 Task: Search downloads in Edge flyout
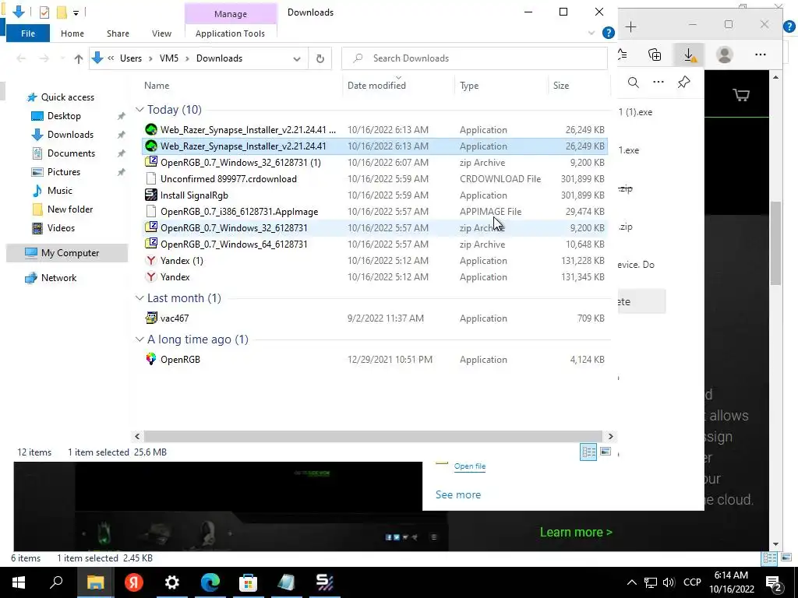pyautogui.click(x=633, y=82)
